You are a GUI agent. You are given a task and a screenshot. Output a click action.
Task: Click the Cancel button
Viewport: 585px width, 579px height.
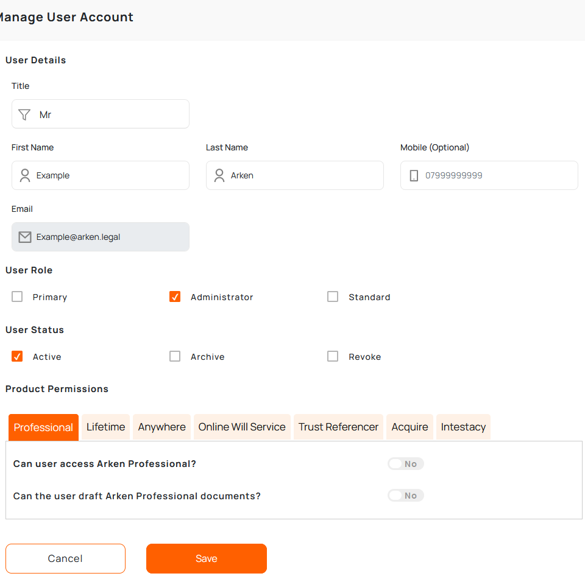point(65,558)
